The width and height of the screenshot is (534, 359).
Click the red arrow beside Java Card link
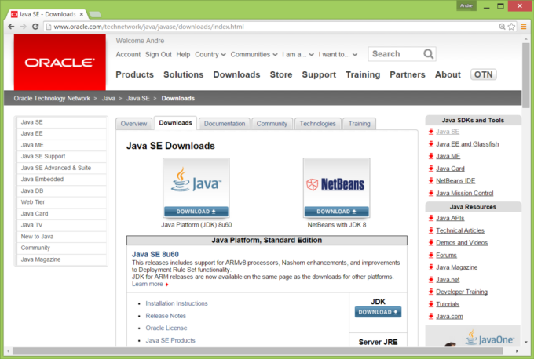point(431,169)
